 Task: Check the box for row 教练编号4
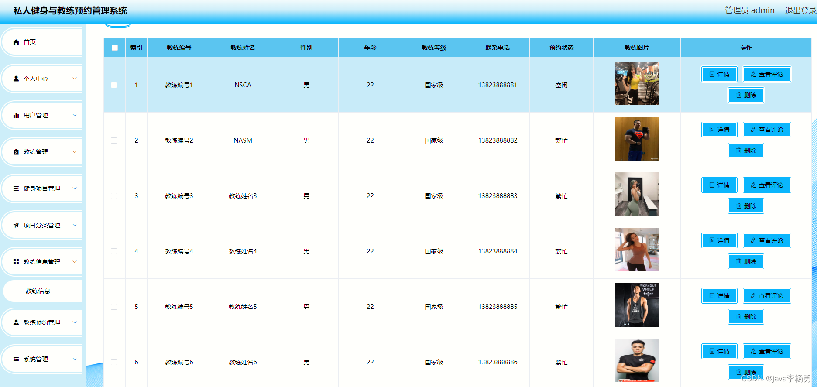[114, 251]
